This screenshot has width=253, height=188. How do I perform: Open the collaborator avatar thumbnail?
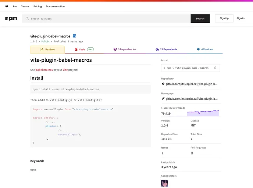[x=165, y=183]
